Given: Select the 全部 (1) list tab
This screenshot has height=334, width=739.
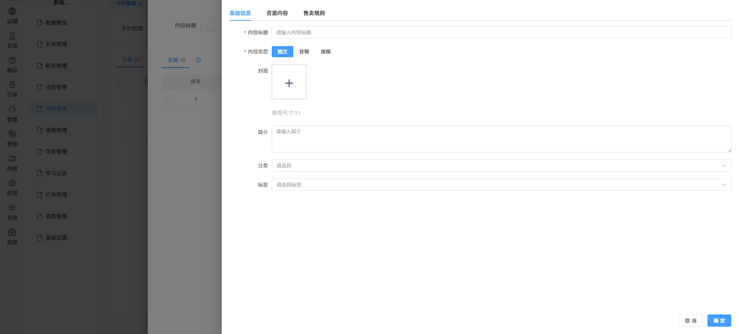Looking at the screenshot, I should tap(176, 60).
